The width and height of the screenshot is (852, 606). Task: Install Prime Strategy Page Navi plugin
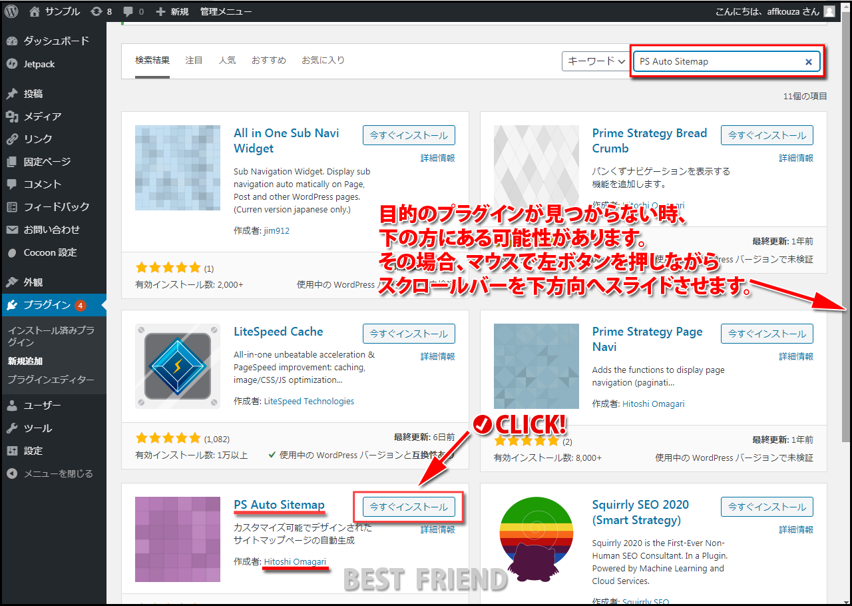tap(767, 334)
